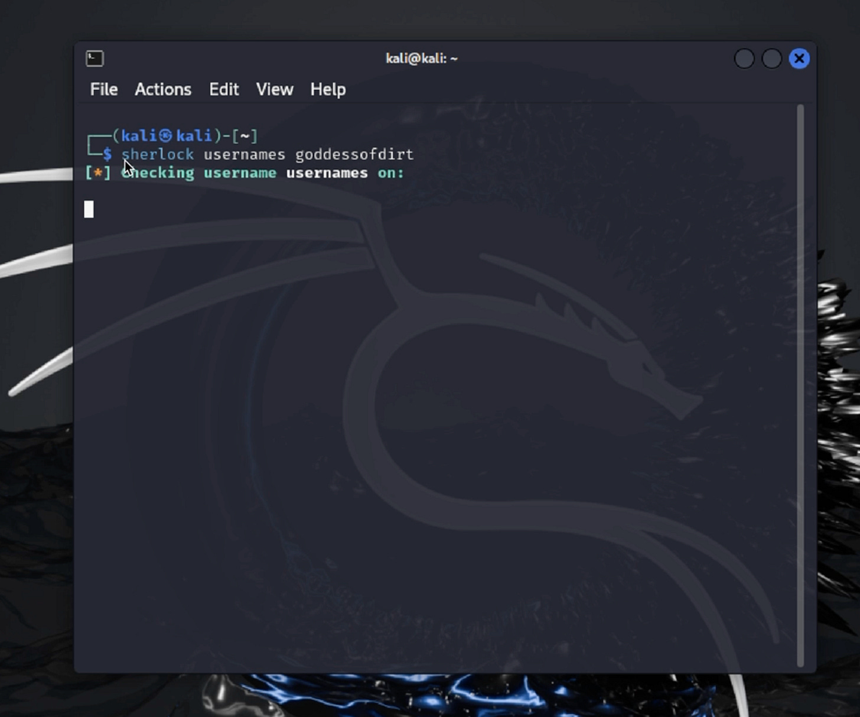Viewport: 860px width, 717px height.
Task: Close the terminal with blue X button
Action: pyautogui.click(x=799, y=59)
